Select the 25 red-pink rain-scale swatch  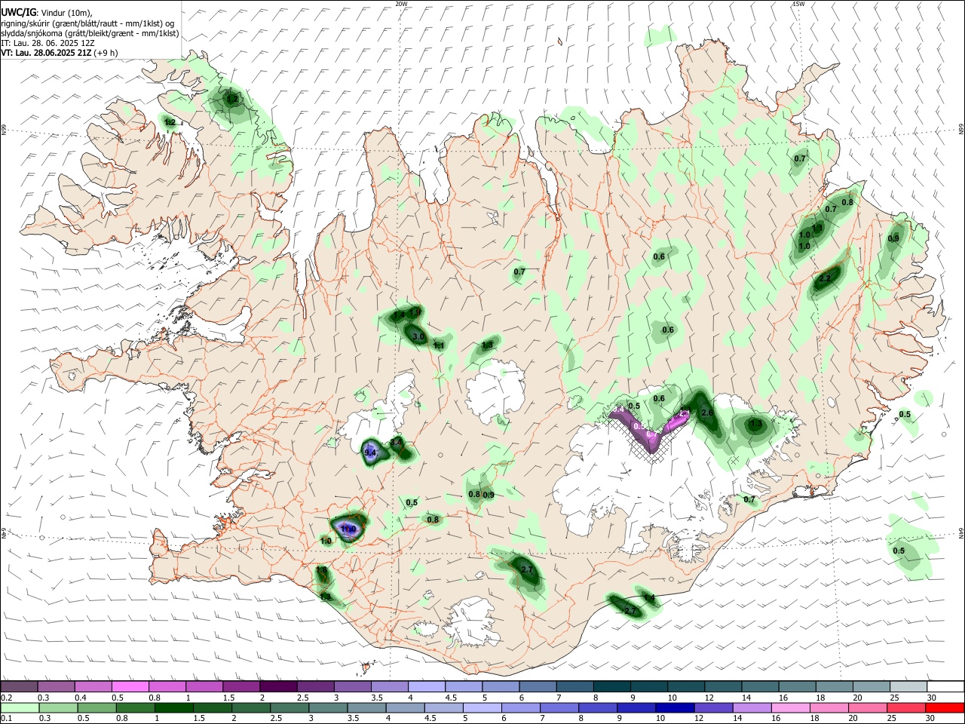pyautogui.click(x=907, y=707)
